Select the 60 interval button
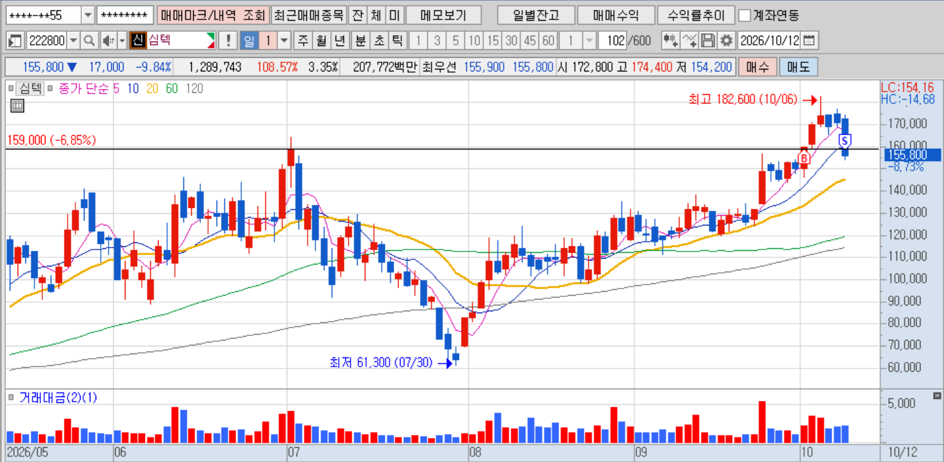Viewport: 944px width, 462px height. pos(549,41)
